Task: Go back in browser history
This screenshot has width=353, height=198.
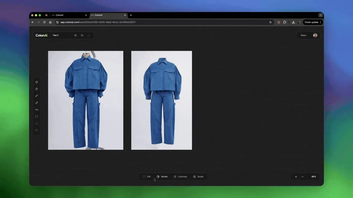Action: pos(33,22)
